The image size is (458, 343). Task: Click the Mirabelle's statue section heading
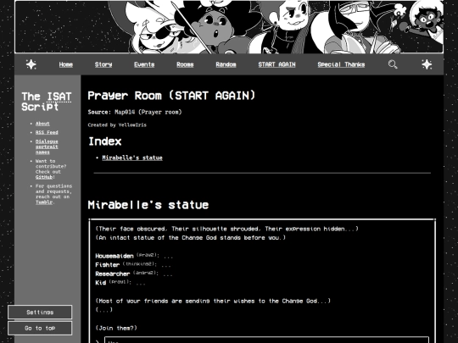click(x=148, y=205)
